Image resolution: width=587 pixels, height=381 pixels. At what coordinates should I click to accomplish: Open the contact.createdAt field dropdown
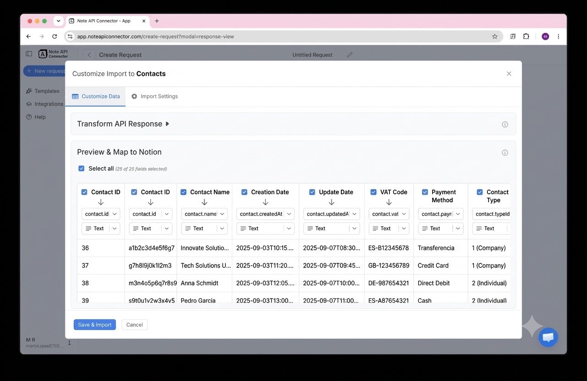(265, 214)
